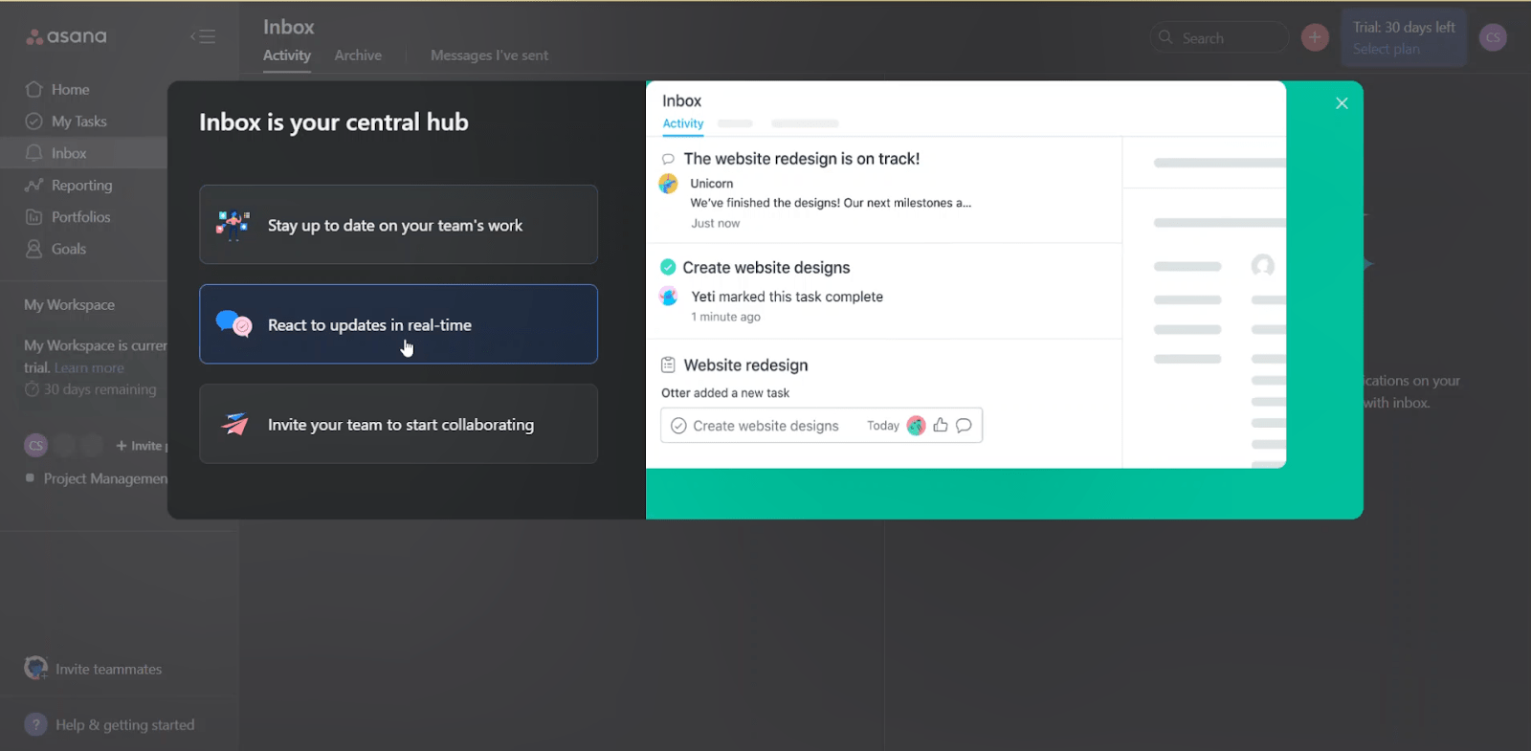Open Portfolios in the sidebar
The image size is (1531, 751).
[x=80, y=217]
